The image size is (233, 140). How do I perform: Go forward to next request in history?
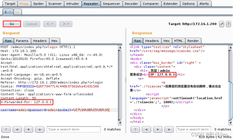64,24
